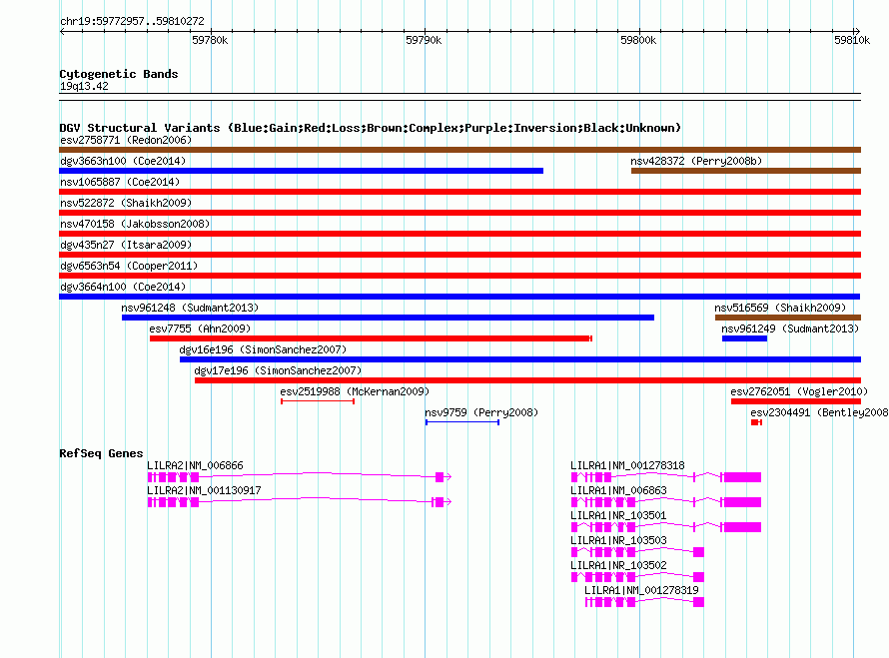This screenshot has width=889, height=658.
Task: Click the 19q13.42 band label
Action: click(84, 86)
